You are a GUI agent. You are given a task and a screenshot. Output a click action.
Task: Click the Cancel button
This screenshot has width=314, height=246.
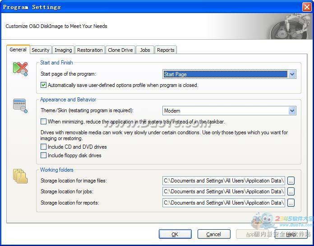click(x=214, y=234)
